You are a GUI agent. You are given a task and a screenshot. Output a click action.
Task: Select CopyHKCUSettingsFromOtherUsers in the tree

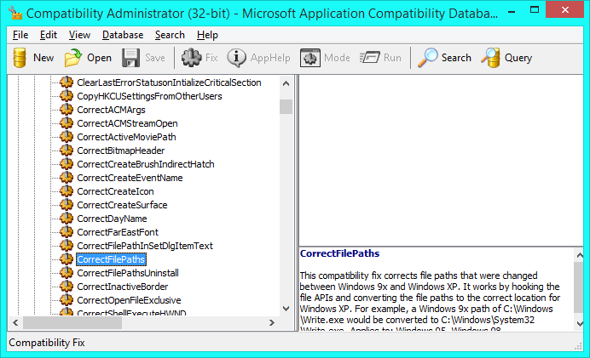(x=149, y=96)
